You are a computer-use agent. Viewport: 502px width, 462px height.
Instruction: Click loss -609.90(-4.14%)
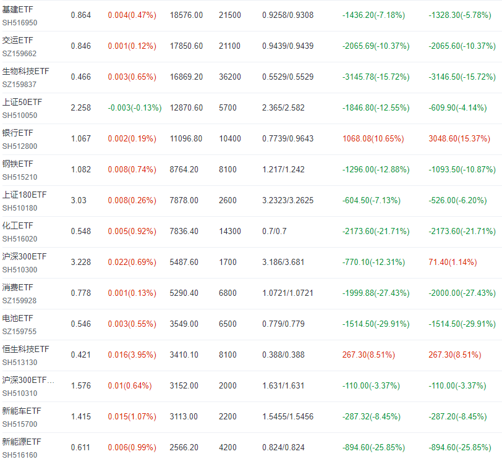coord(458,108)
